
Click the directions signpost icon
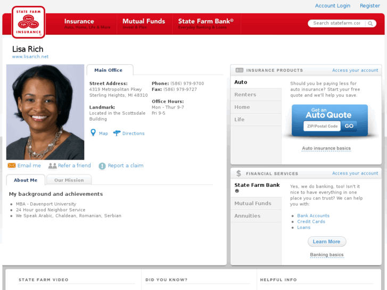coord(117,133)
